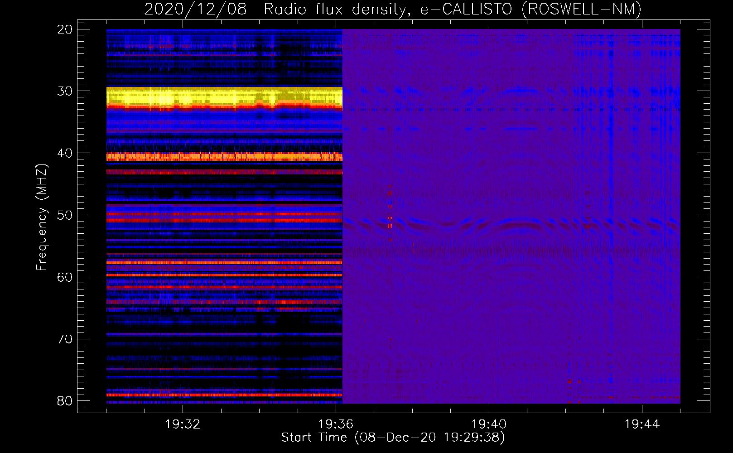Click the 50 MHz frequency tick label
733x453 pixels.
click(65, 215)
